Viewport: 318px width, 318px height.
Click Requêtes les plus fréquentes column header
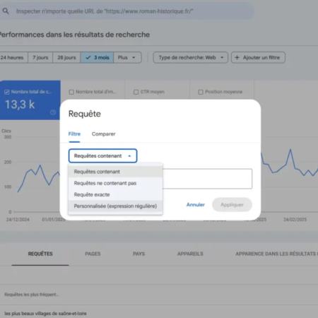coord(32,295)
